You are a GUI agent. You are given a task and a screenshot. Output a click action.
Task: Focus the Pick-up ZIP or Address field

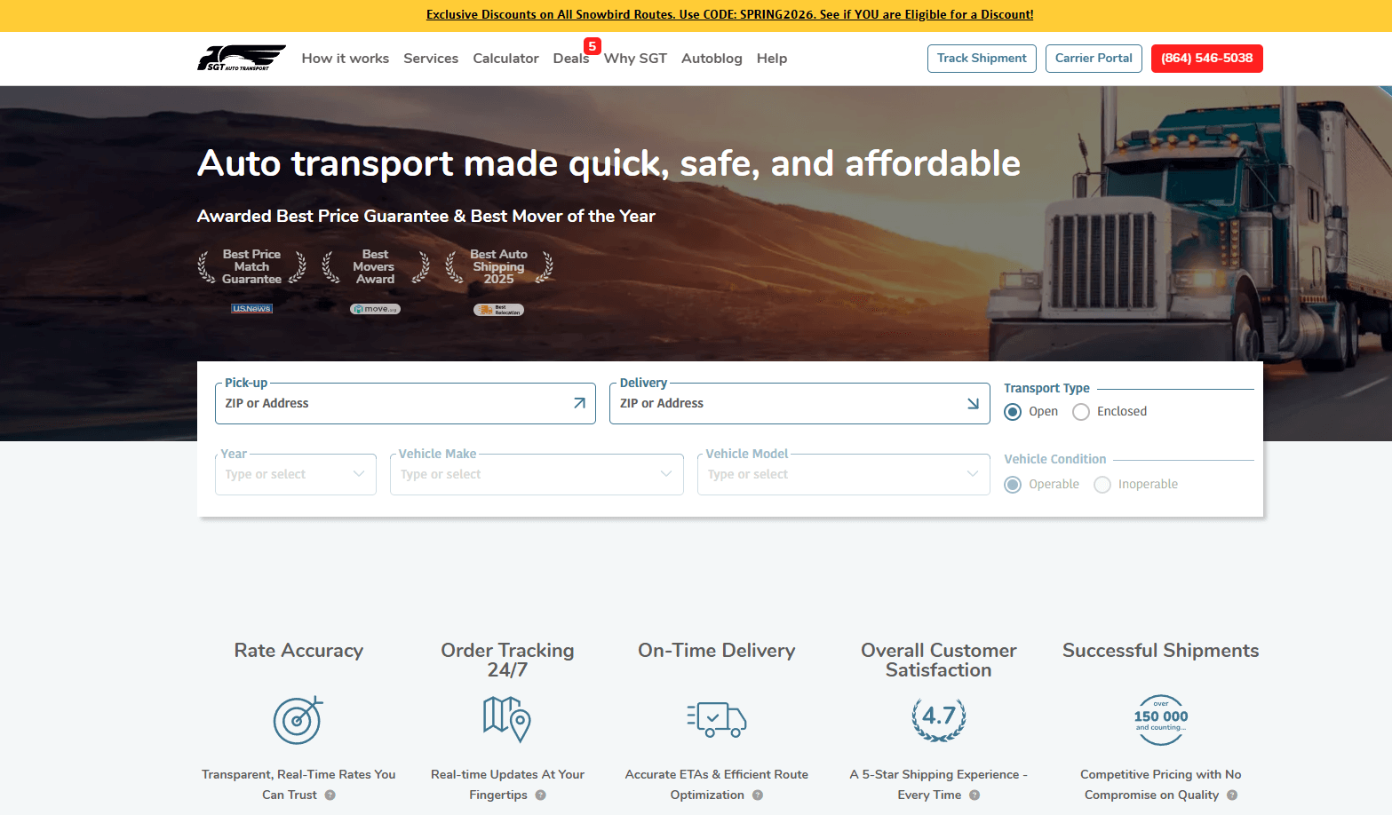pos(391,403)
